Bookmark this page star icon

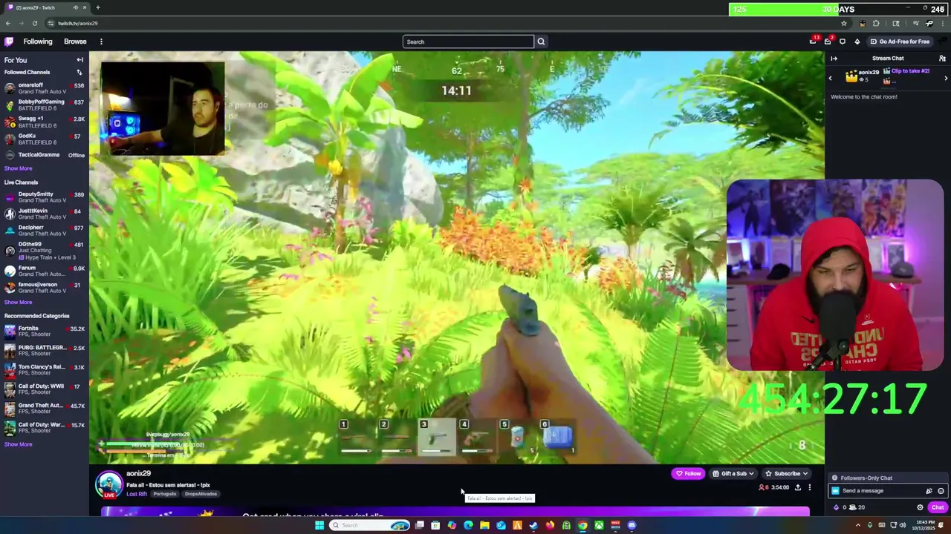[x=843, y=23]
